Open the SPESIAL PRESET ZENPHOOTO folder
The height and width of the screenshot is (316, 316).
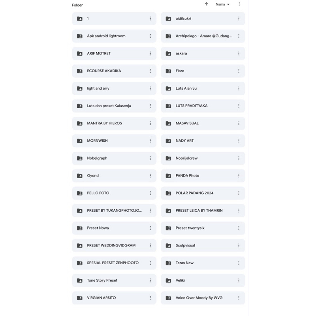[x=113, y=263]
